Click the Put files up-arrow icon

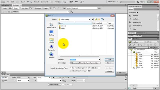pos(141,45)
